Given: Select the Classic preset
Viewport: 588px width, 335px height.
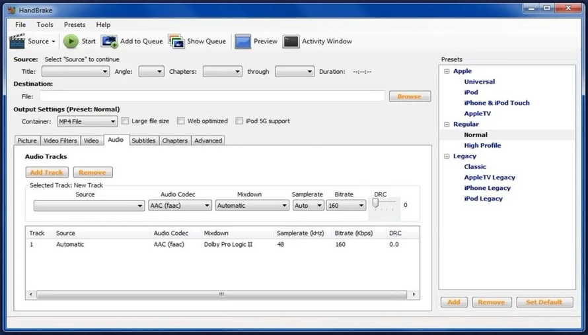Looking at the screenshot, I should click(475, 167).
